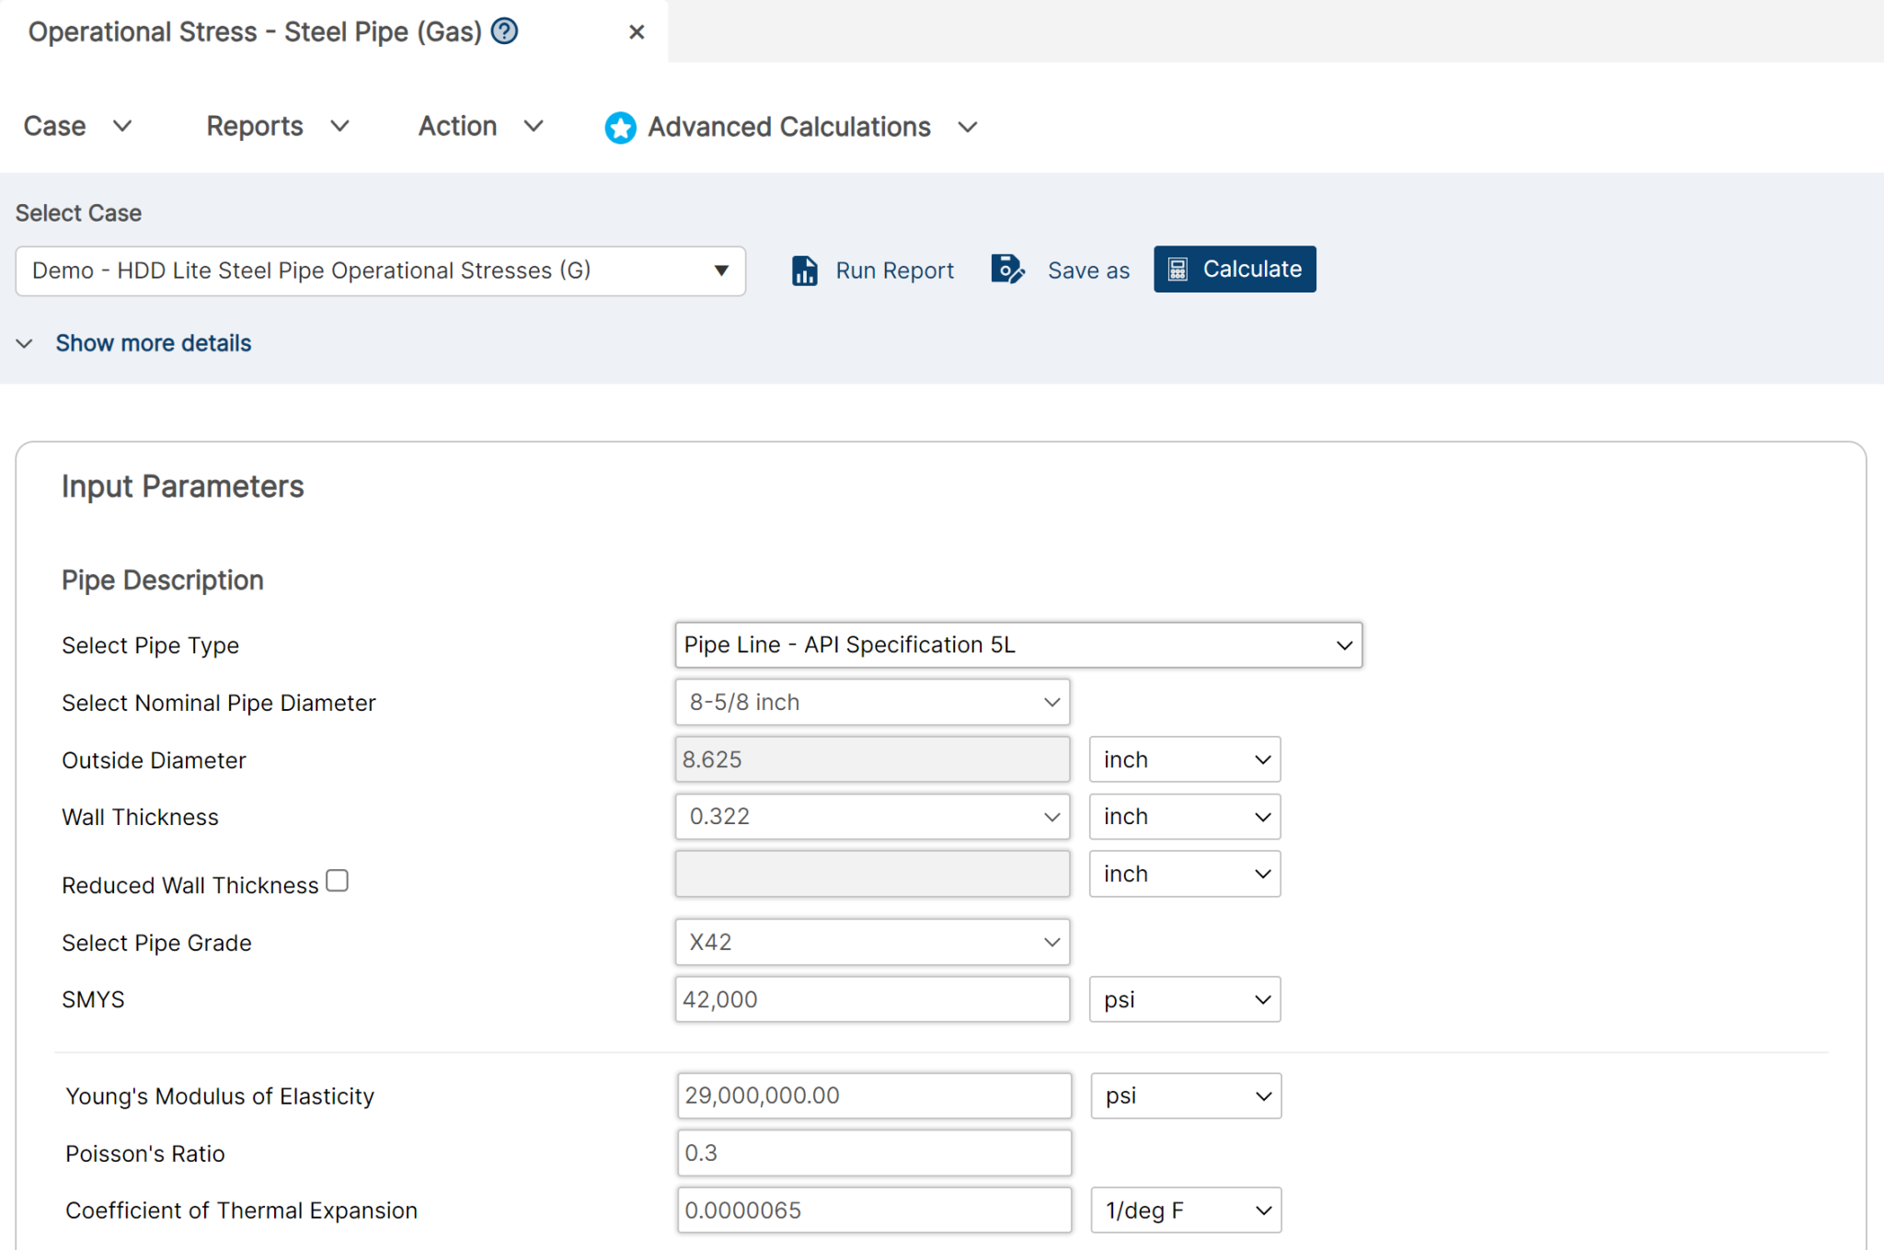Edit the Poisson's Ratio input field
This screenshot has width=1884, height=1250.
pyautogui.click(x=872, y=1153)
